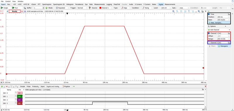Open Input dropdown showing Digital and Analog

(54, 86)
